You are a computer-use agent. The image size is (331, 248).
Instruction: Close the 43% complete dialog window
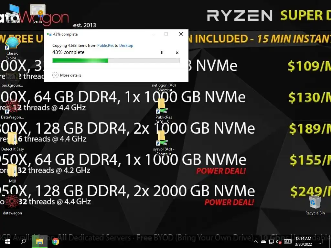coord(181,34)
